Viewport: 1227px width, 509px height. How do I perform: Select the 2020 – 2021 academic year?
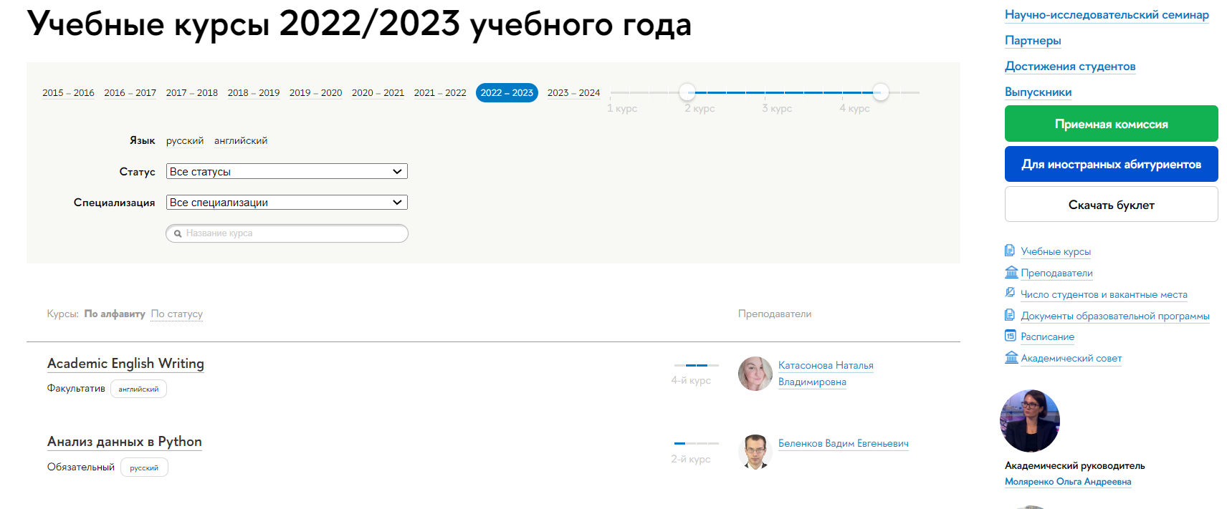(378, 93)
